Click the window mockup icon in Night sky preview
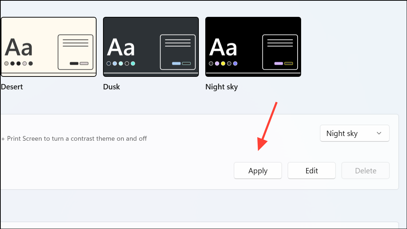 [280, 52]
